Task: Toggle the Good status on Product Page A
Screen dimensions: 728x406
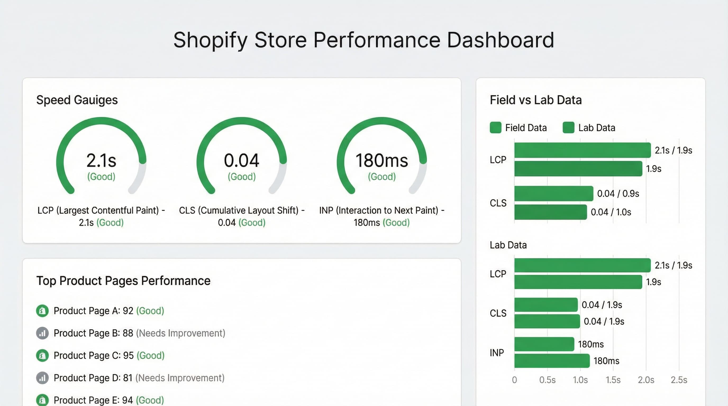Action: [x=150, y=311]
